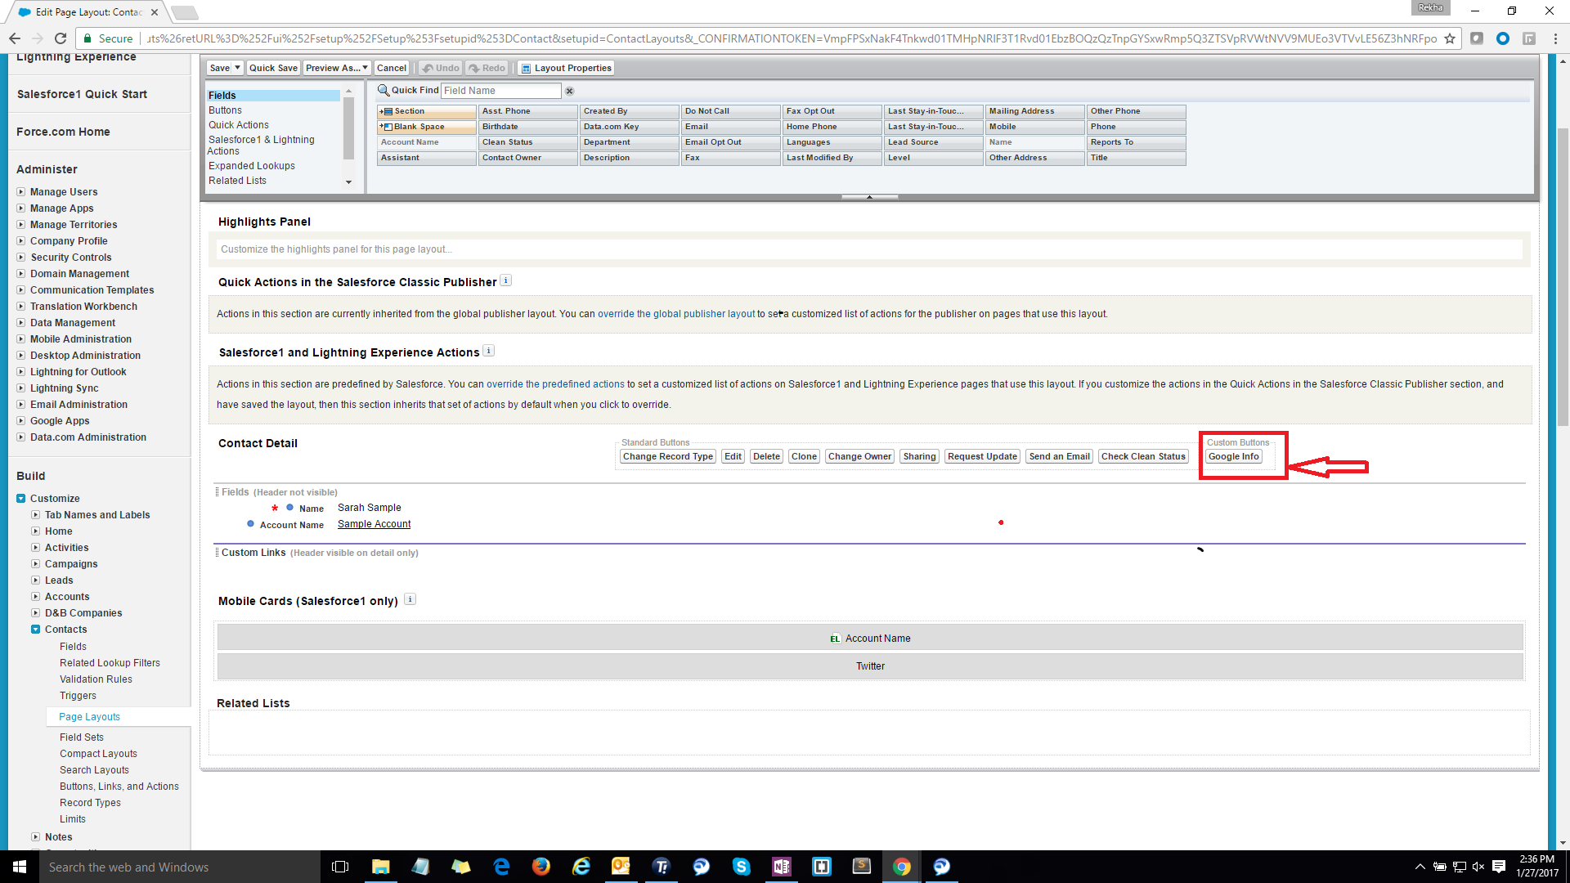Image resolution: width=1570 pixels, height=883 pixels.
Task: Click the Section palette item
Action: pyautogui.click(x=425, y=111)
